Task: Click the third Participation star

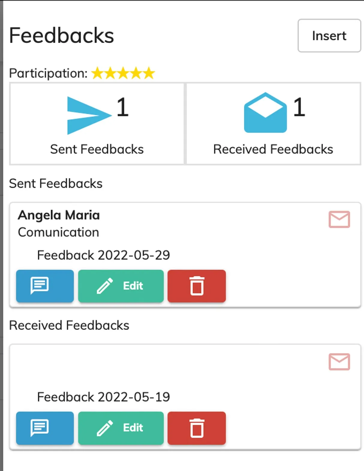Action: click(123, 73)
